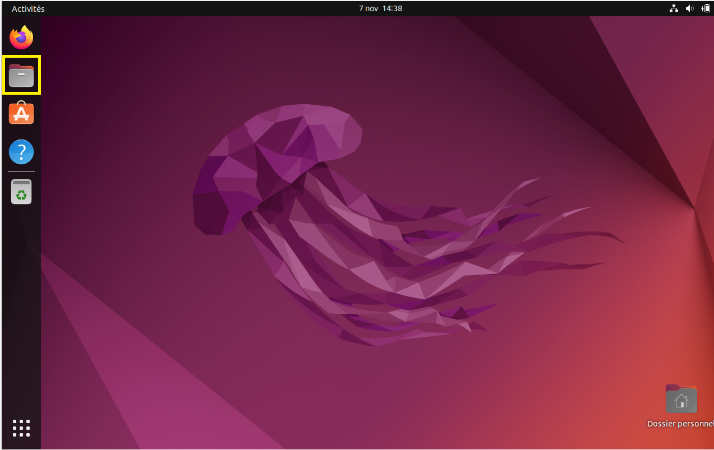Image resolution: width=714 pixels, height=450 pixels.
Task: Select the Dossier personnel folder icon
Action: click(x=681, y=399)
